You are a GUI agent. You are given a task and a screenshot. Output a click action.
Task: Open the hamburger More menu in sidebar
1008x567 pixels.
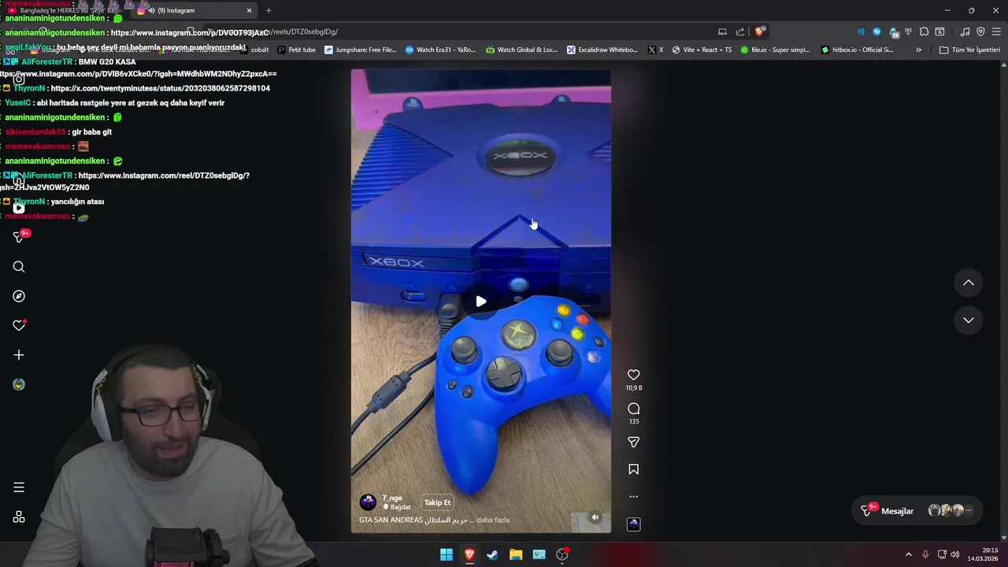(19, 487)
